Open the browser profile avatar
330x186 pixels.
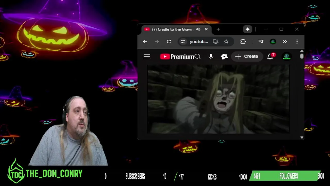(273, 42)
